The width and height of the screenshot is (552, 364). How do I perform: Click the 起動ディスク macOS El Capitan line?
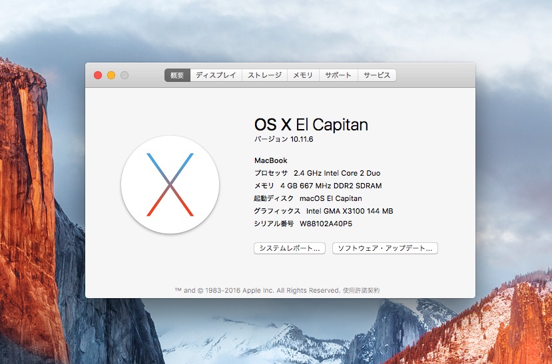click(308, 198)
